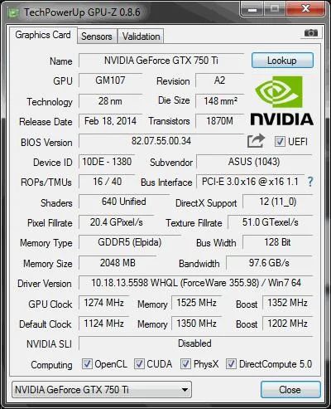Toggle the DirectCompute 5.0 checkbox
The width and height of the screenshot is (331, 409).
(x=231, y=363)
